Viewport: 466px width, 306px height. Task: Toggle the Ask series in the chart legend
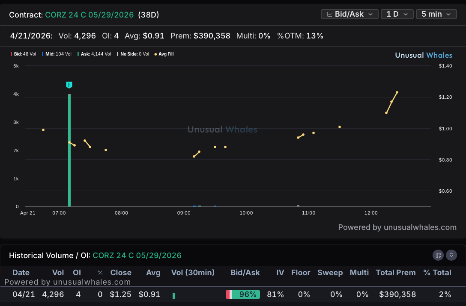coord(94,54)
